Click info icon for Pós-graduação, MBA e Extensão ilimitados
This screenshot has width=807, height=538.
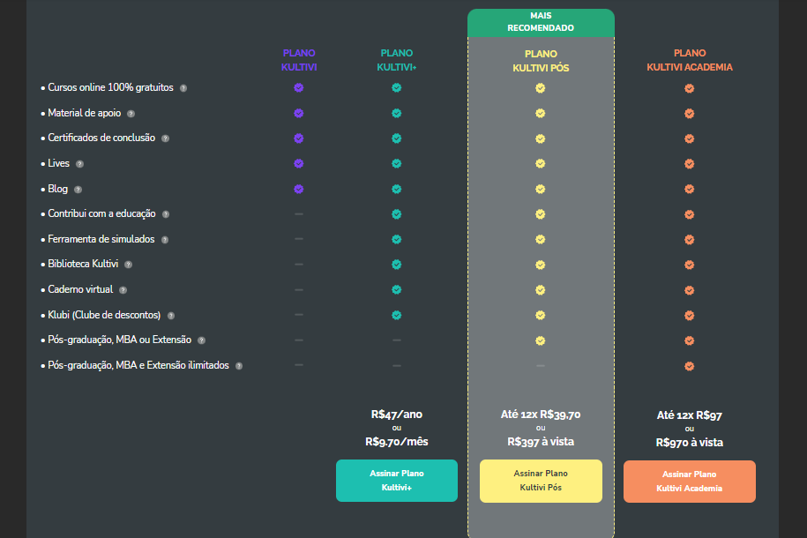tap(239, 366)
